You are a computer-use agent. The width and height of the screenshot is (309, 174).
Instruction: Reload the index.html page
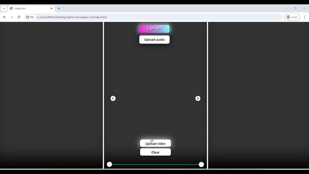click(19, 17)
